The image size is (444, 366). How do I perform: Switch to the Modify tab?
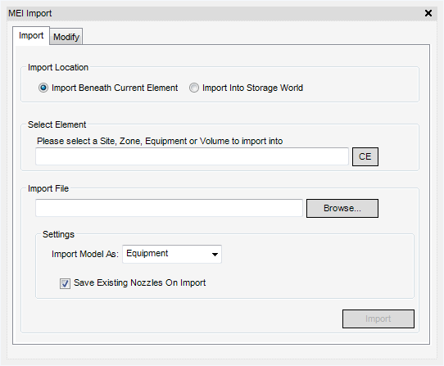click(x=66, y=37)
